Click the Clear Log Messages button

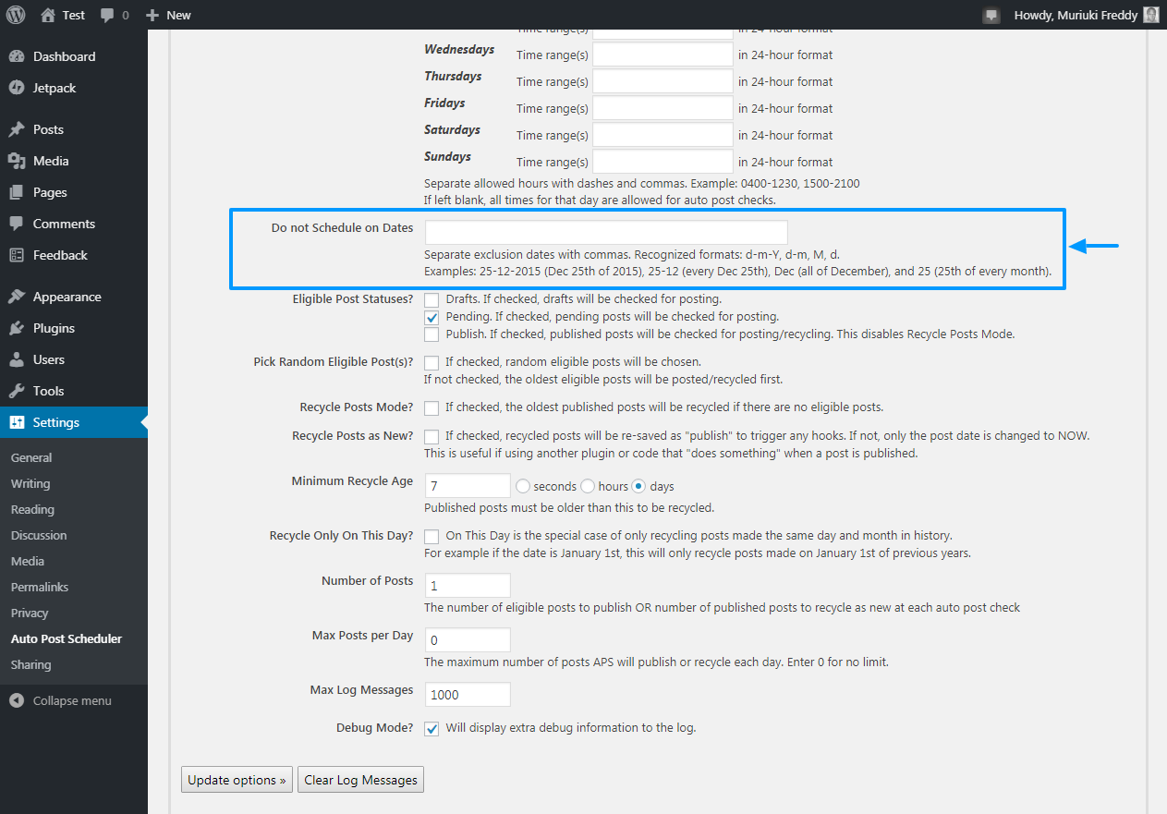click(361, 780)
